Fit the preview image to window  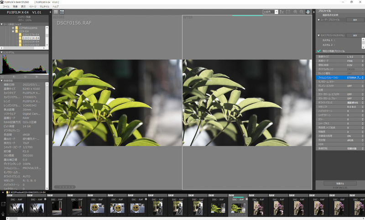[x=288, y=12]
